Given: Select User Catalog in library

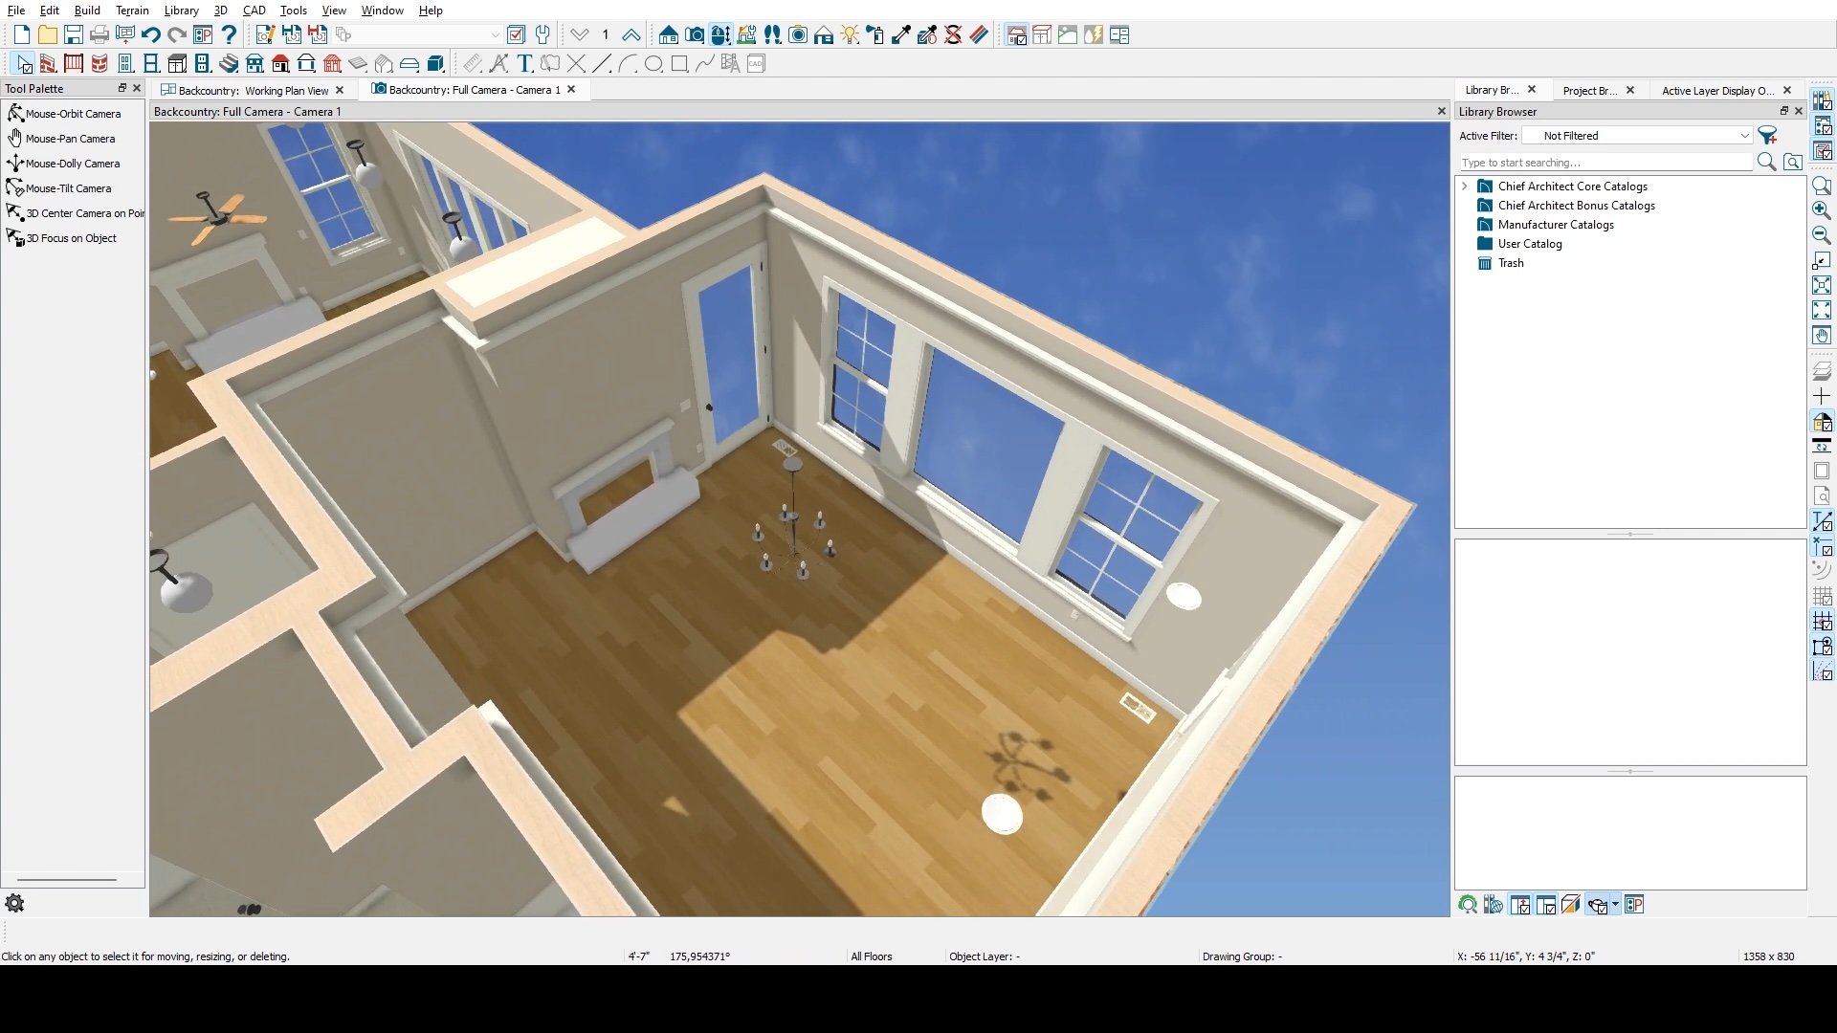Looking at the screenshot, I should pos(1529,244).
